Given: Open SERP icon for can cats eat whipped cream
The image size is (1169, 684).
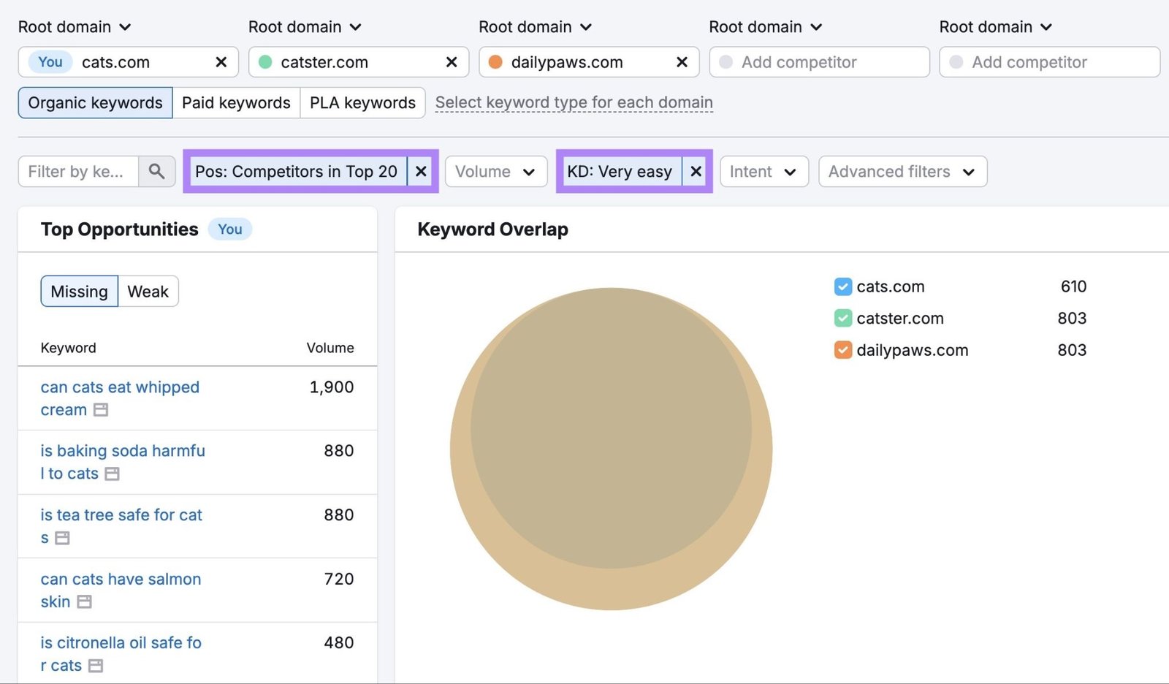Looking at the screenshot, I should pos(101,410).
